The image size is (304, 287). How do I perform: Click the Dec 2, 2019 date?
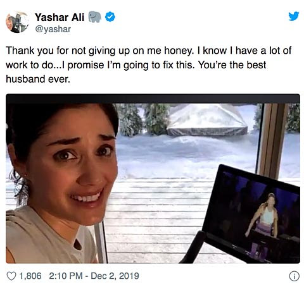115,276
